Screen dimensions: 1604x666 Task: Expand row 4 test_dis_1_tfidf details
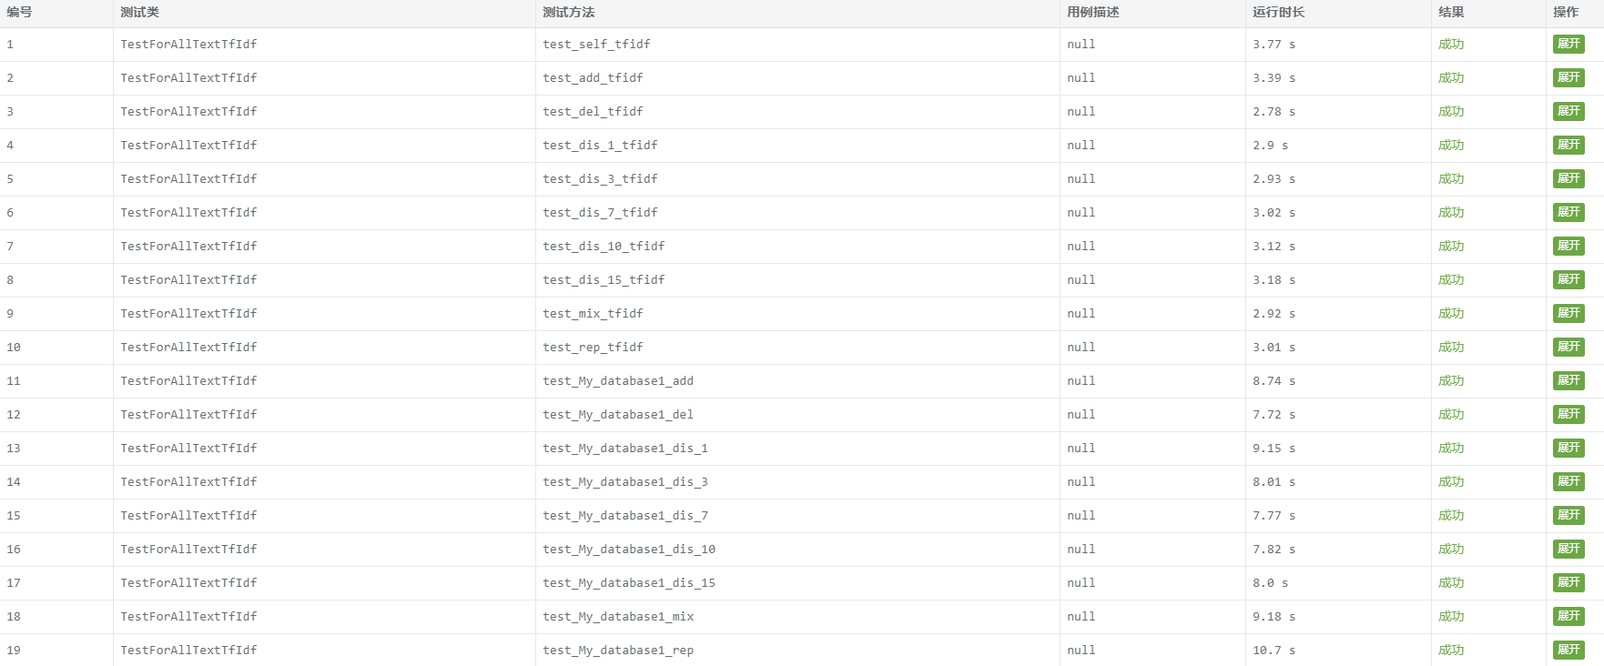point(1568,145)
